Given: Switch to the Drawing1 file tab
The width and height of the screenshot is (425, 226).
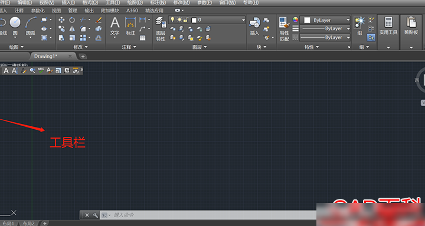Looking at the screenshot, I should point(45,56).
